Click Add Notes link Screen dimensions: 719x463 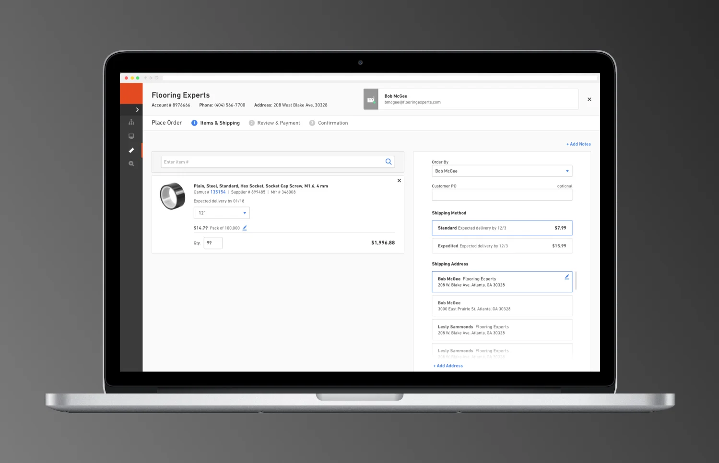pos(578,144)
